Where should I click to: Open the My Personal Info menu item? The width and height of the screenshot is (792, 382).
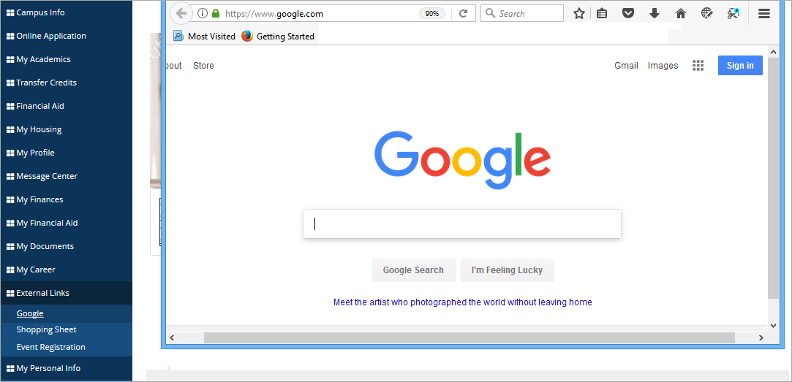[66, 368]
